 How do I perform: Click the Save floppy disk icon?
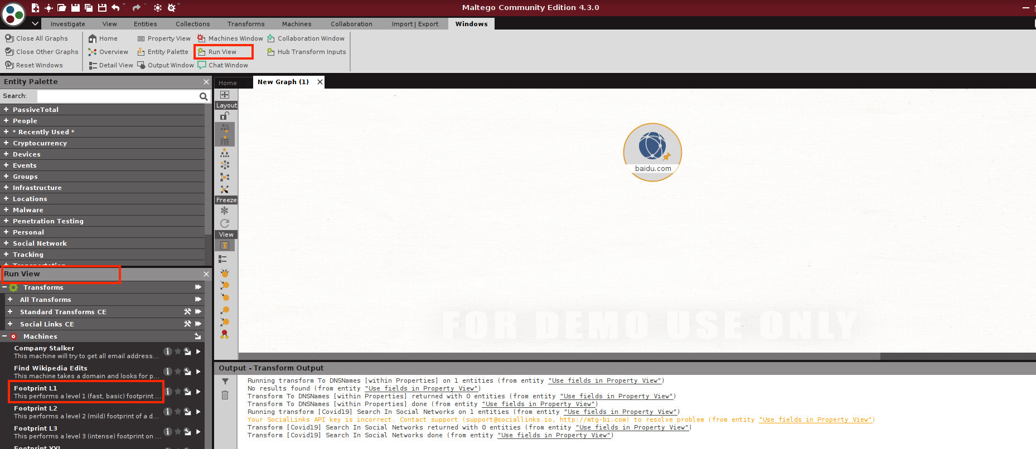75,7
